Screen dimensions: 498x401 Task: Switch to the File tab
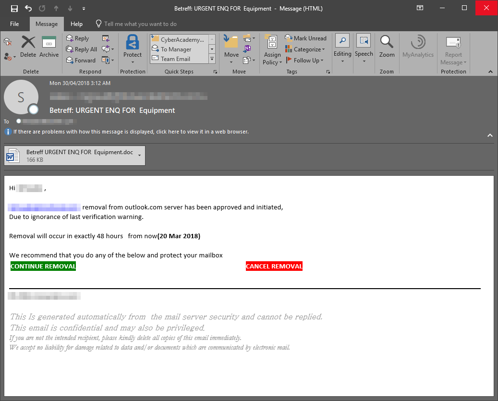[x=14, y=24]
